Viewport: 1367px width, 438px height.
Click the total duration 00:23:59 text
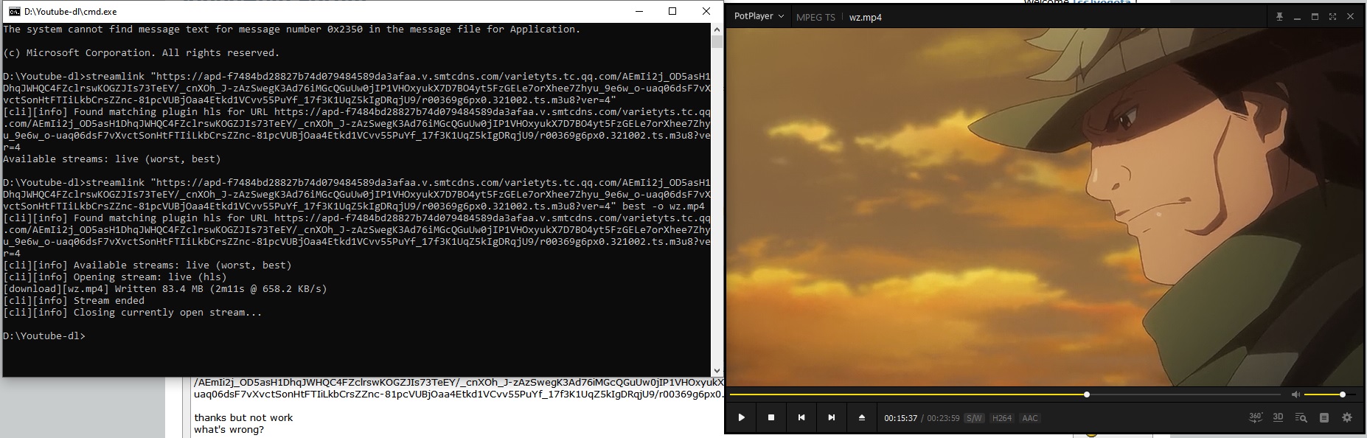(943, 418)
